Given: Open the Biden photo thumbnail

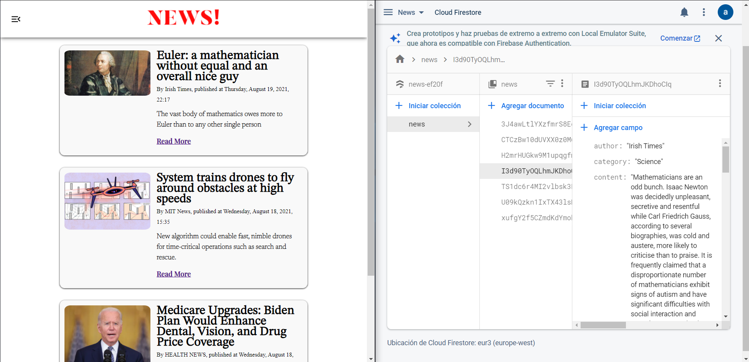Looking at the screenshot, I should 107,333.
